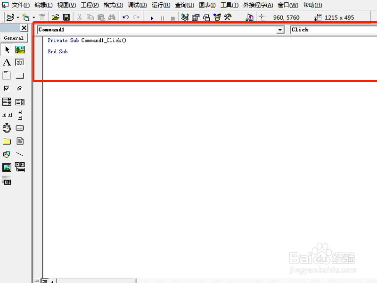Toggle the Toolbox hammer icon
This screenshot has height=283, width=377.
click(x=228, y=17)
